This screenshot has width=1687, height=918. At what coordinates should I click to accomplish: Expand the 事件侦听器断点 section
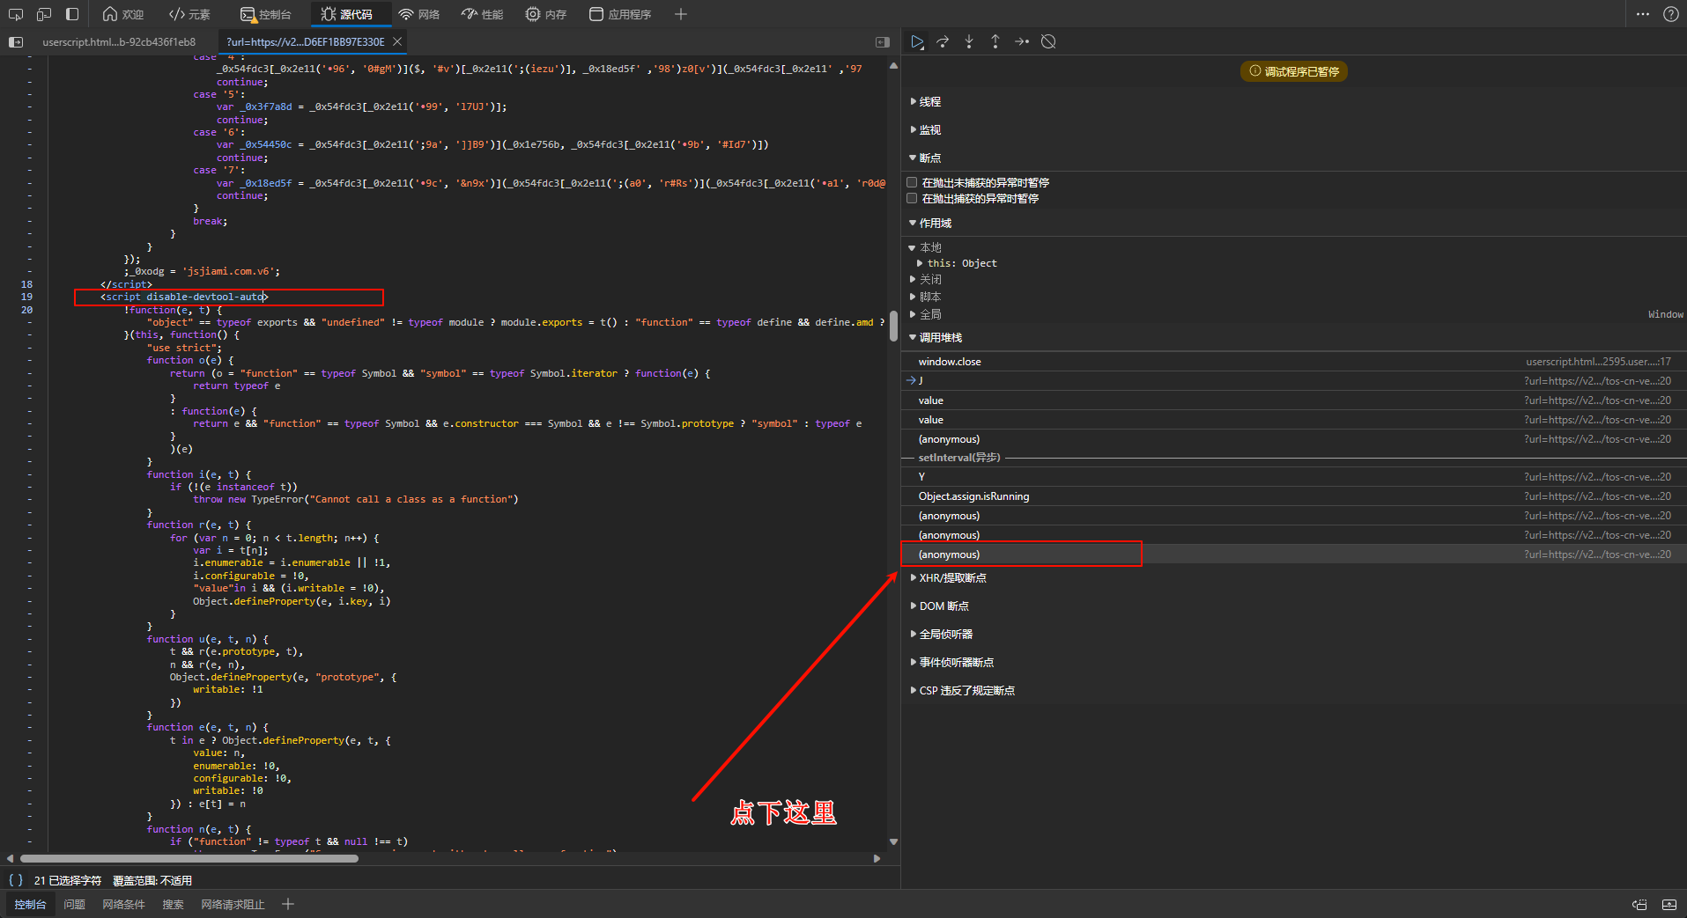[951, 663]
